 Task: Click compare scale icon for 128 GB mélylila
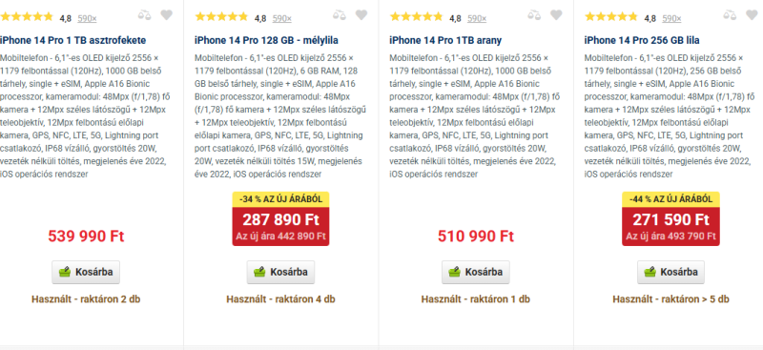340,15
